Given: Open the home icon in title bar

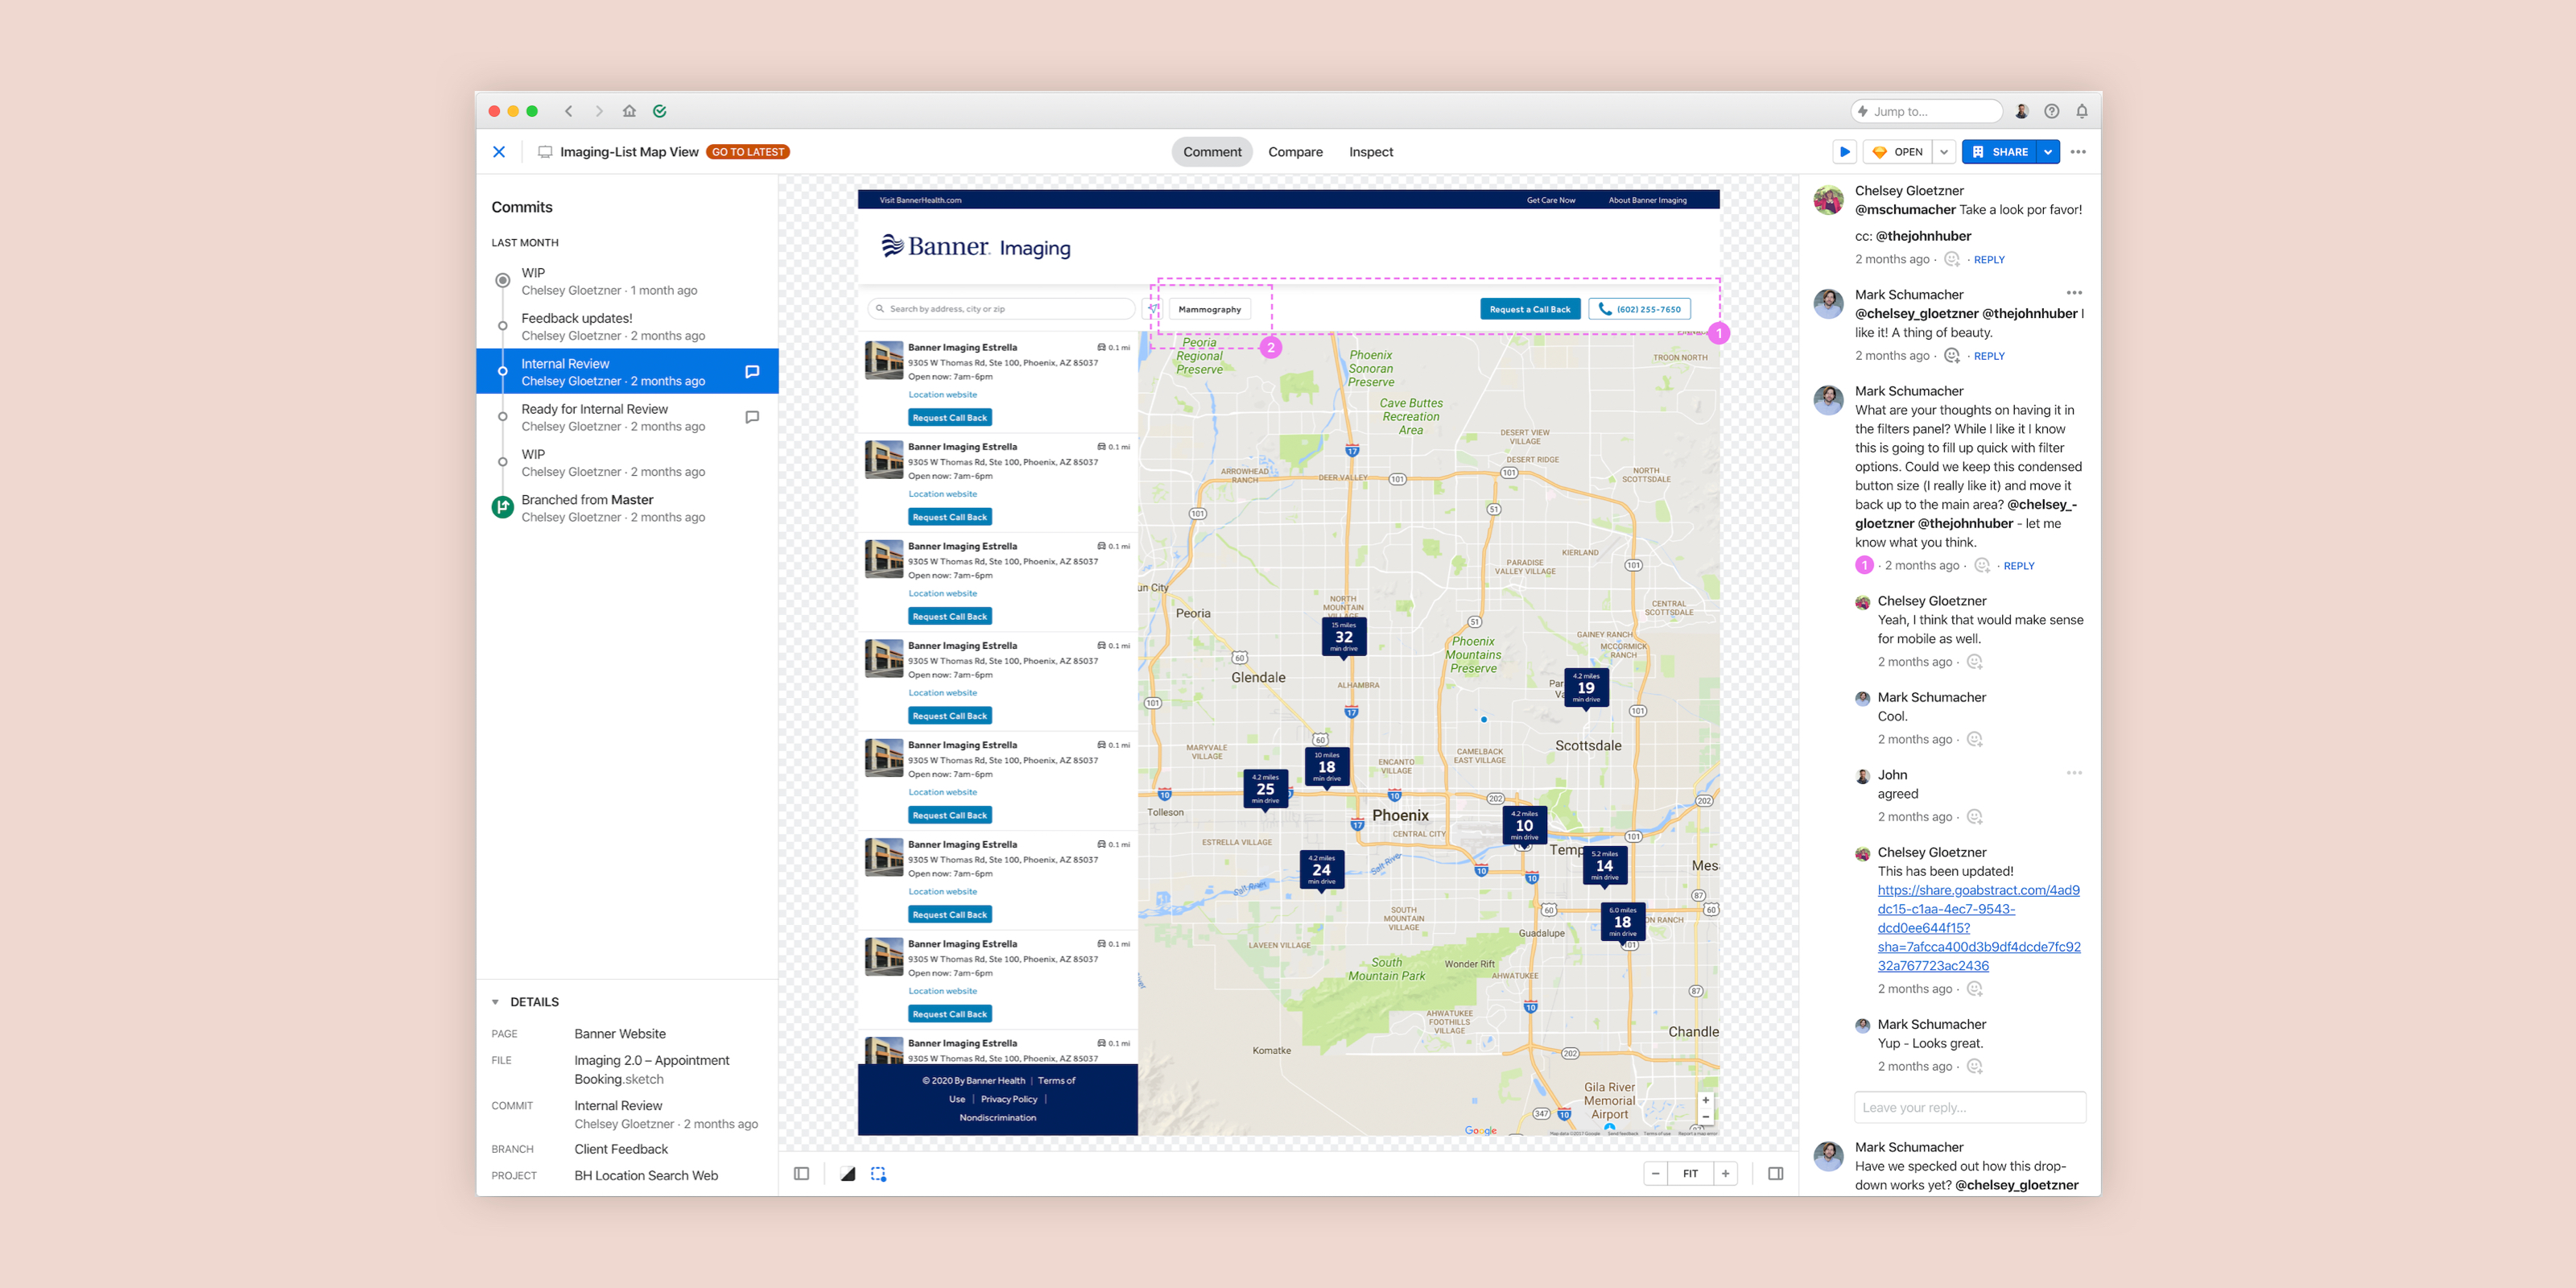Looking at the screenshot, I should 629,111.
